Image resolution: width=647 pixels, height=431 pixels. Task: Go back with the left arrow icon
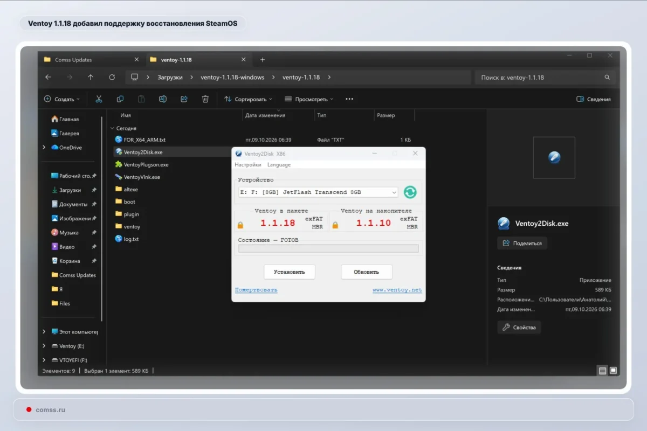click(48, 77)
